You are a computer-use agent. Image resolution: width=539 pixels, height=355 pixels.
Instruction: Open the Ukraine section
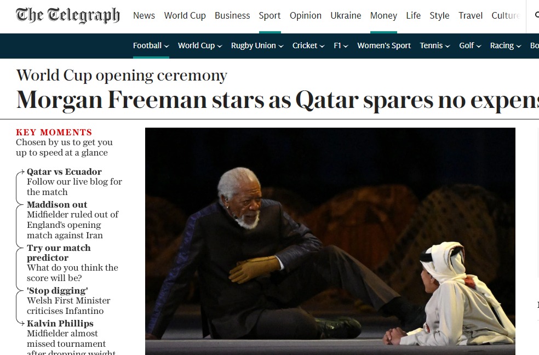point(346,15)
